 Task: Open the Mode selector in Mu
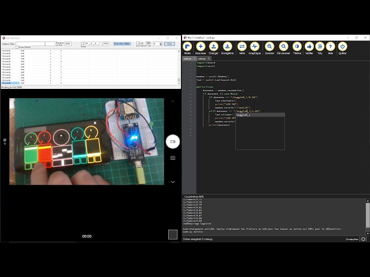tap(187, 48)
